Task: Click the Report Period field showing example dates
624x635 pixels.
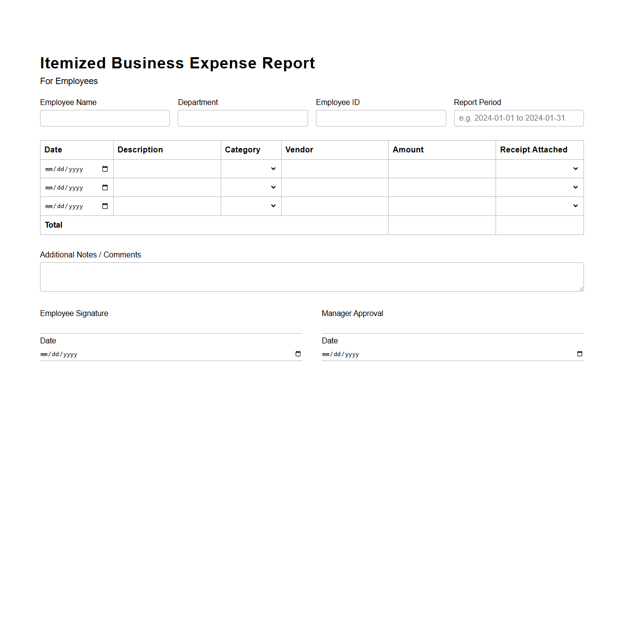Action: pyautogui.click(x=519, y=118)
